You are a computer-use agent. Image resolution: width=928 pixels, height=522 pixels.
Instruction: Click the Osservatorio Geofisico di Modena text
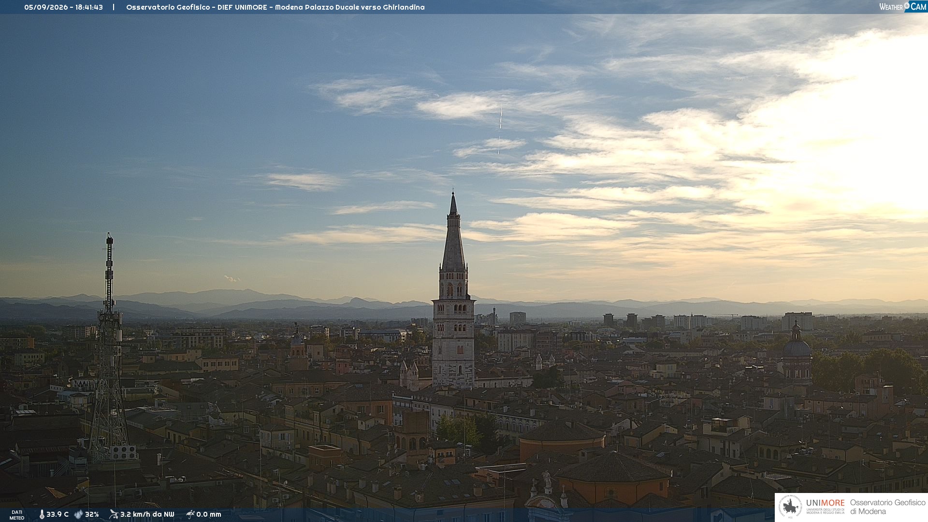pos(887,507)
